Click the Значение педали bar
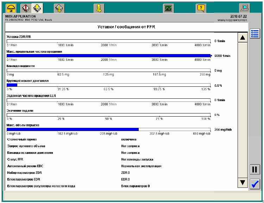 [109, 115]
